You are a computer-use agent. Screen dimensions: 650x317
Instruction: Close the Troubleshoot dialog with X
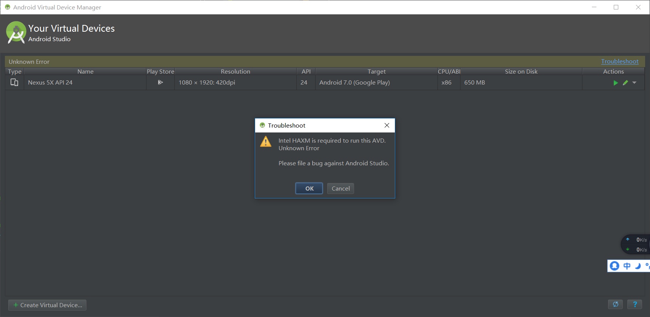coord(387,125)
